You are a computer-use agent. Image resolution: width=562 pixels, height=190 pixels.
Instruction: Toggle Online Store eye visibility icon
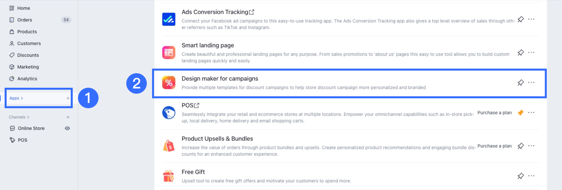coord(67,128)
